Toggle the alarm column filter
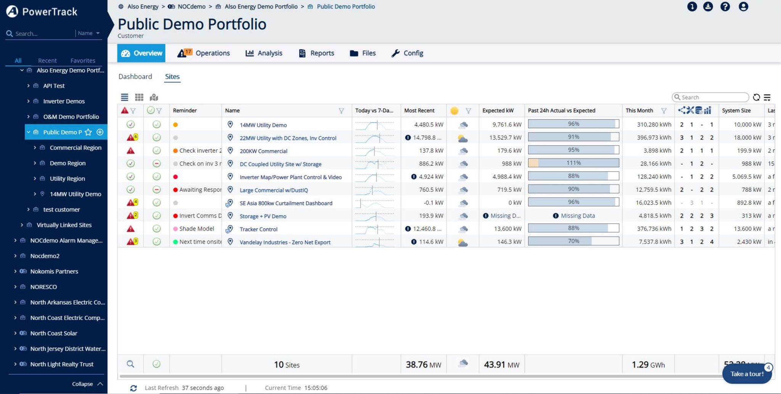Viewport: 781px width, 394px height. 133,111
